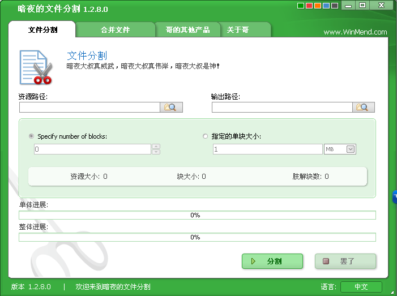Browse for the 输出路径 output folder

[364, 108]
